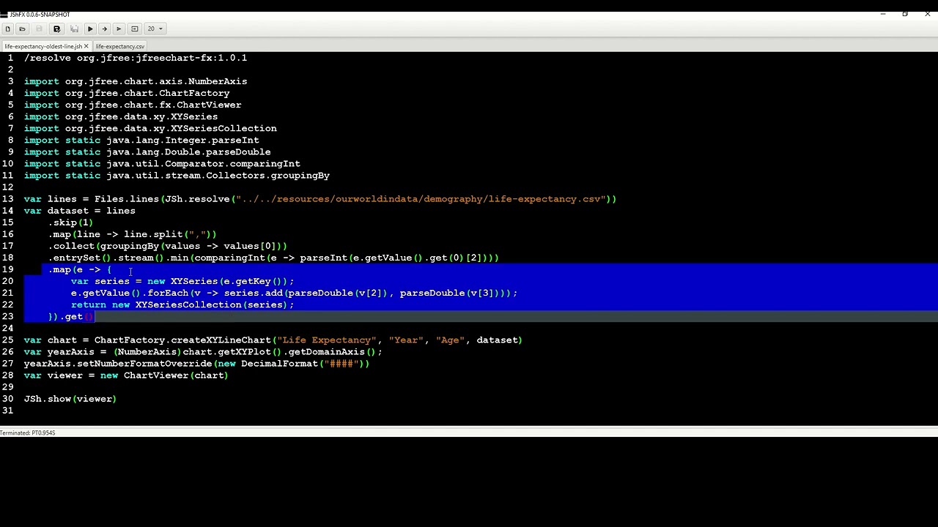Click the import static parseInt line
Screen dimensions: 938x527
pyautogui.click(x=141, y=140)
